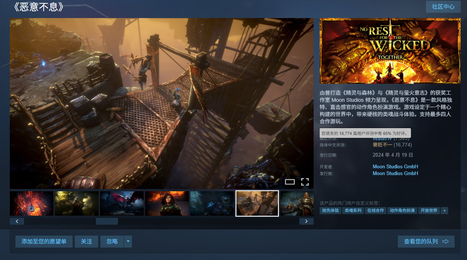Click 添加至您的愿望单 wishlist button

(x=44, y=242)
